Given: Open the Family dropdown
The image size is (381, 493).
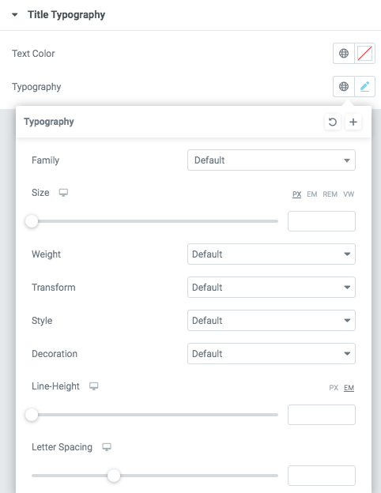Looking at the screenshot, I should click(271, 160).
